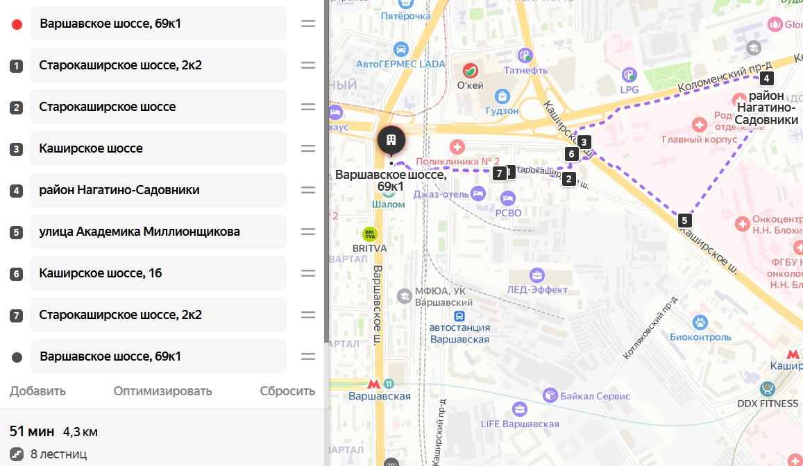The image size is (803, 466).
Task: Open the Байкал Сервис cargo icon
Action: [550, 395]
